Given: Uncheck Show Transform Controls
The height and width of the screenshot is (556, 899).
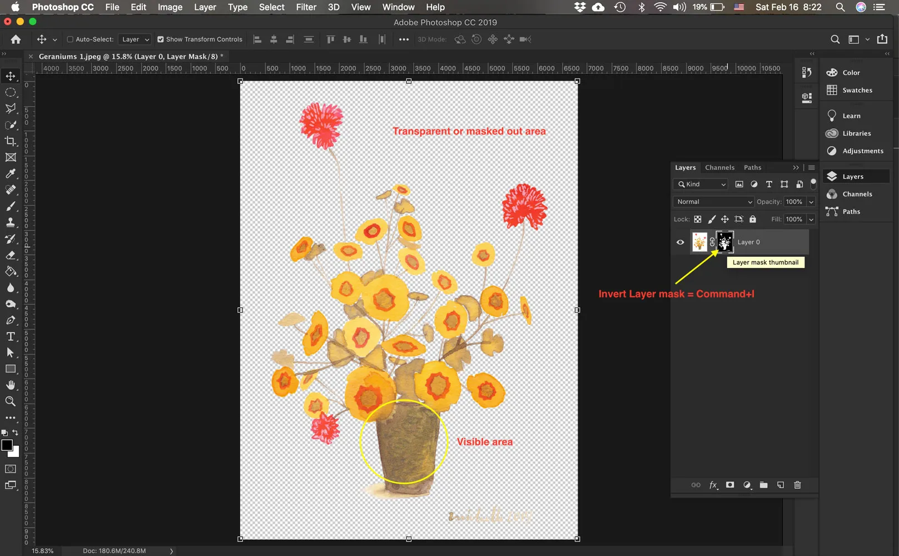Looking at the screenshot, I should 161,39.
